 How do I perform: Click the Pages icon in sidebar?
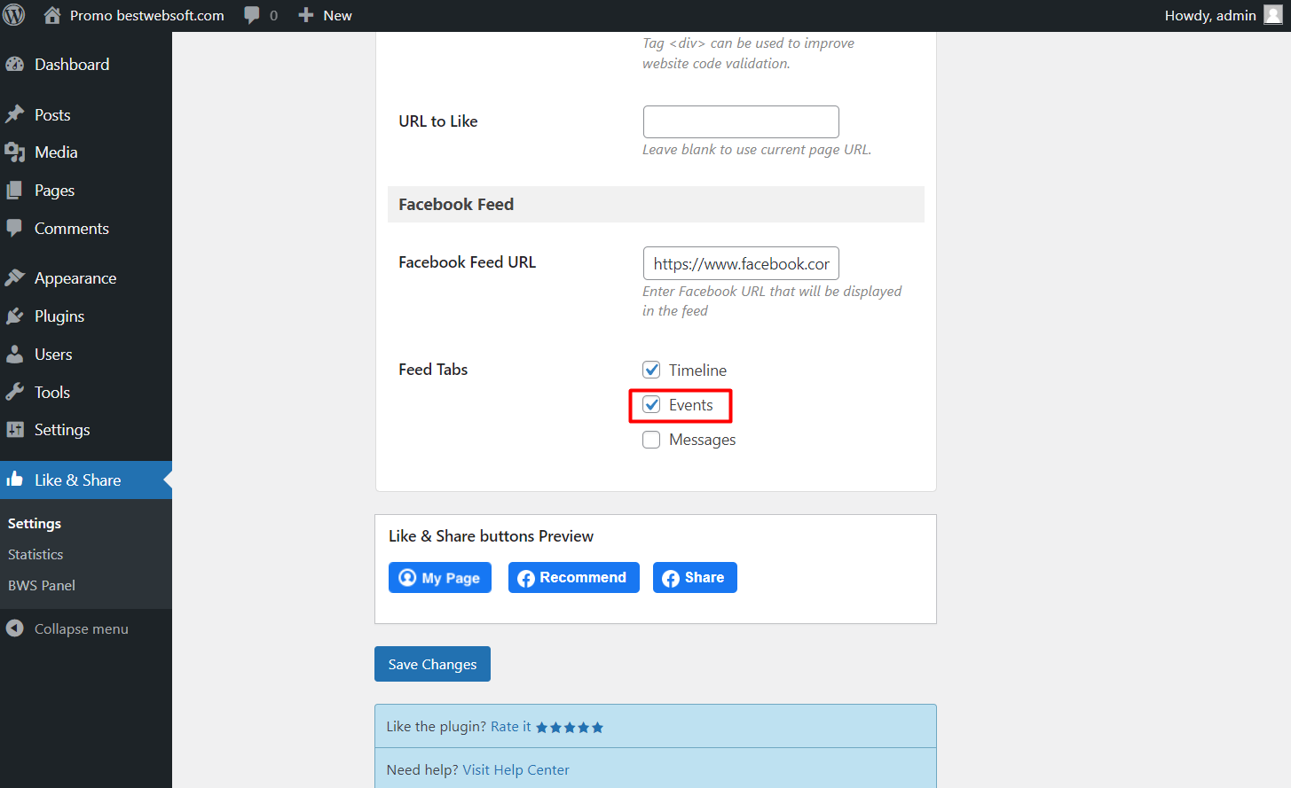[15, 191]
